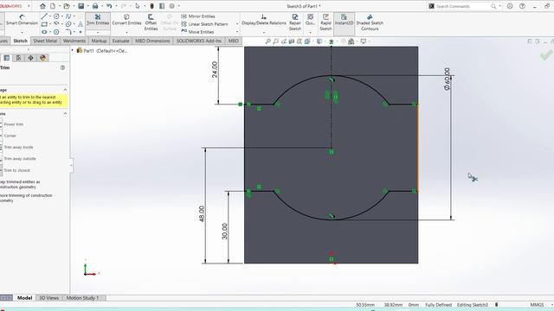The image size is (554, 311).
Task: Open the Linear Sketch Pattern dropdown arrow
Action: pos(237,24)
